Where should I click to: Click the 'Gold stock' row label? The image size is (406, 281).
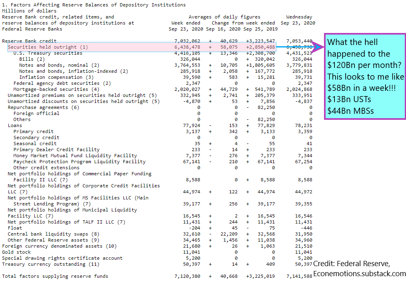(x=16, y=252)
